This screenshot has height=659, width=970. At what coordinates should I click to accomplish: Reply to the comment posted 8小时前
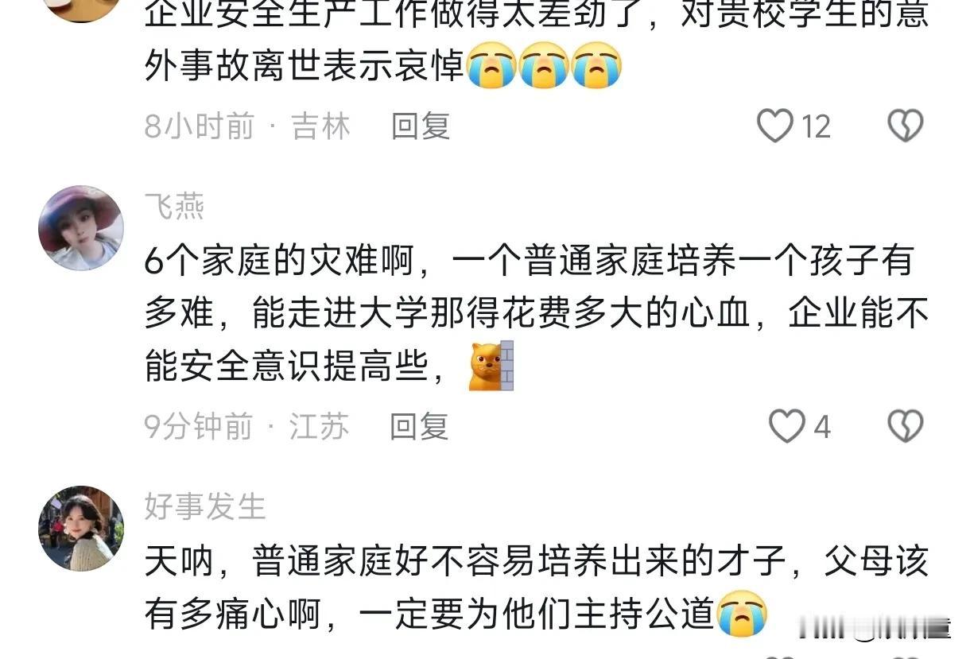pyautogui.click(x=421, y=126)
